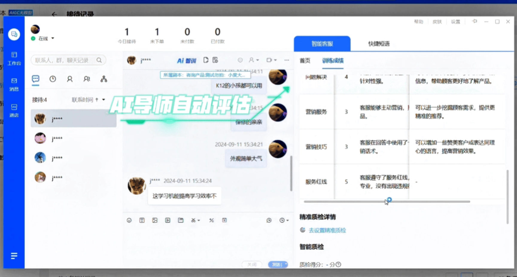Click the 今日接待 counter
The width and height of the screenshot is (517, 277).
tap(127, 35)
